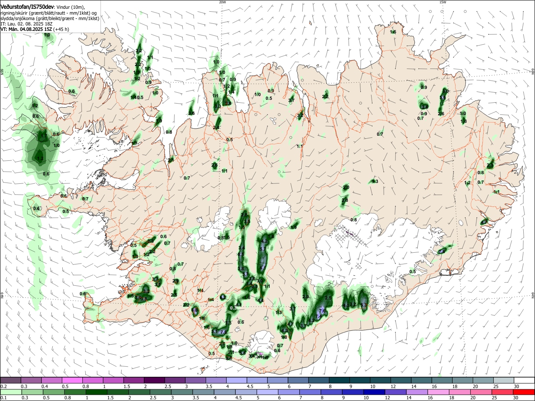Click the deep blue 10 mm rain swatch
This screenshot has width=535, height=401.
coord(374,392)
